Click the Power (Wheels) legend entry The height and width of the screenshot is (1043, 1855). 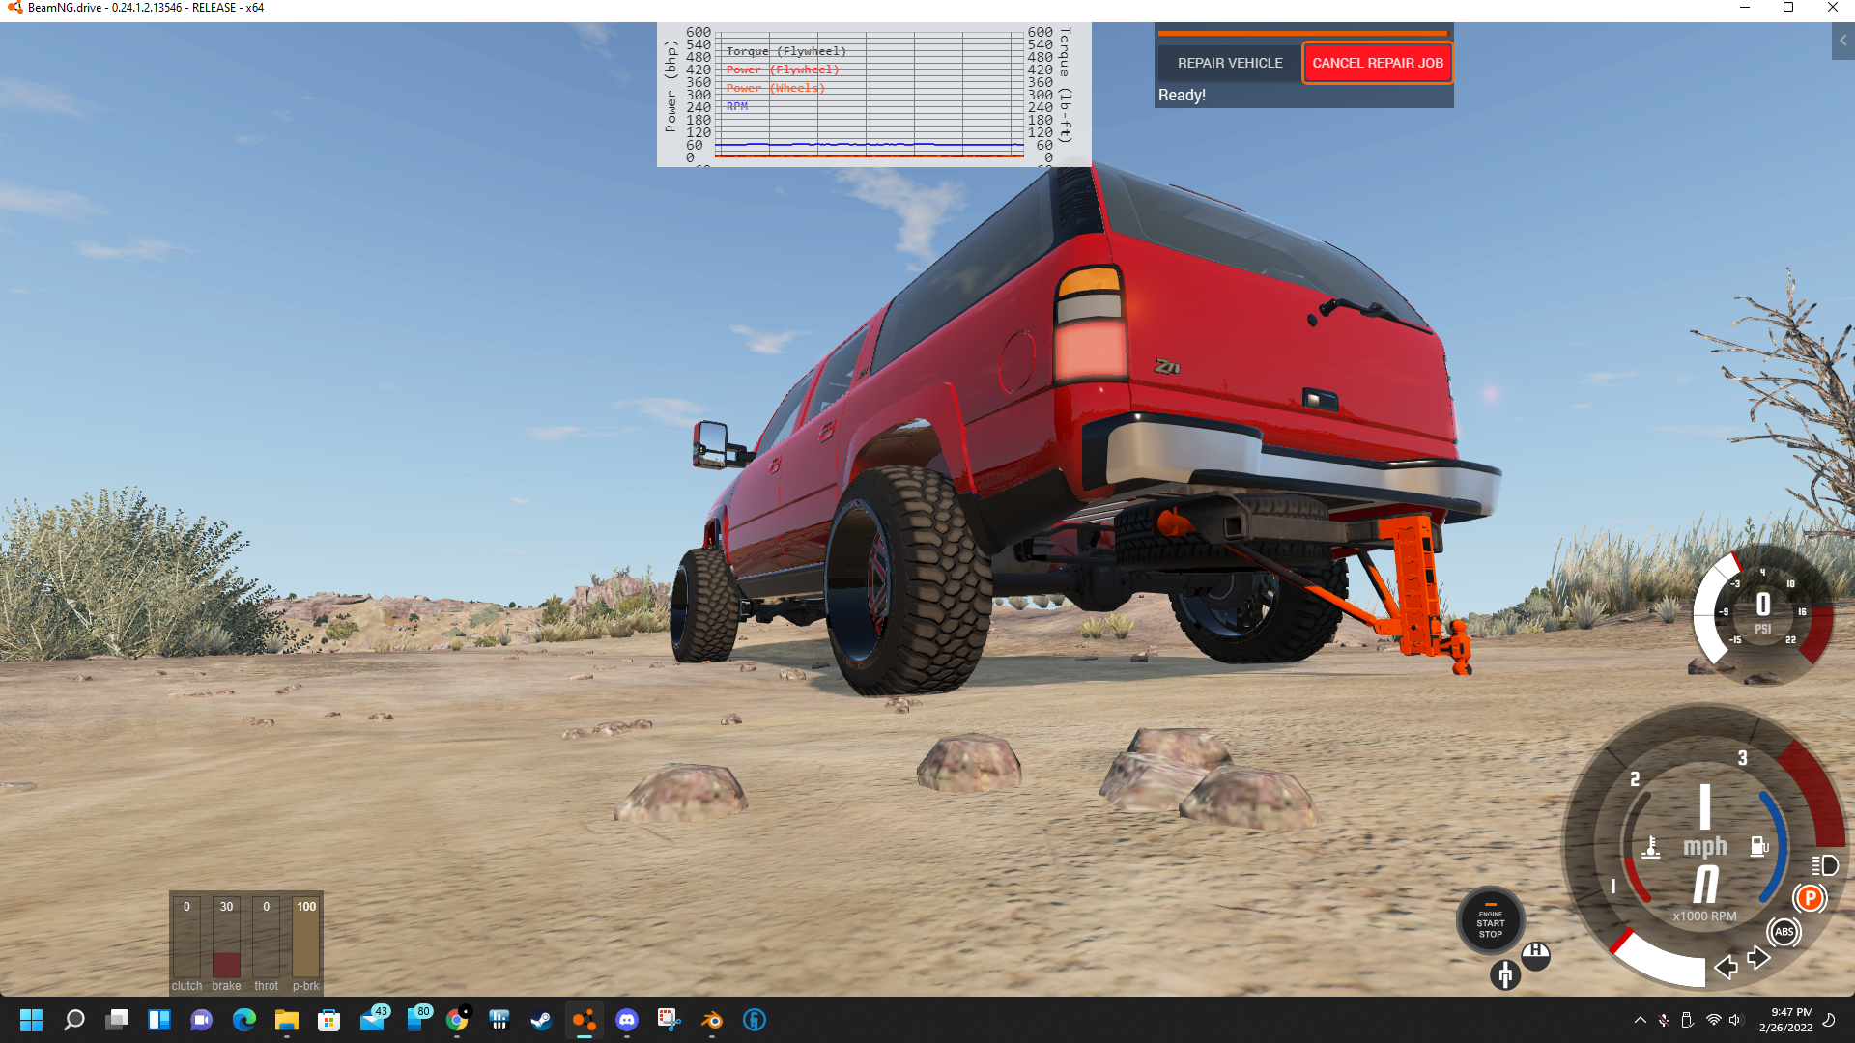click(x=775, y=88)
